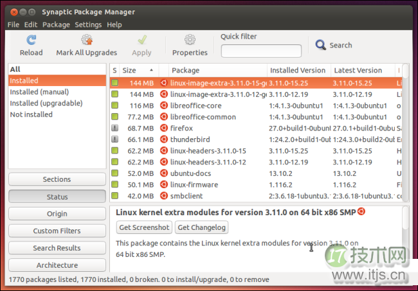Open the Package menu

click(x=56, y=25)
